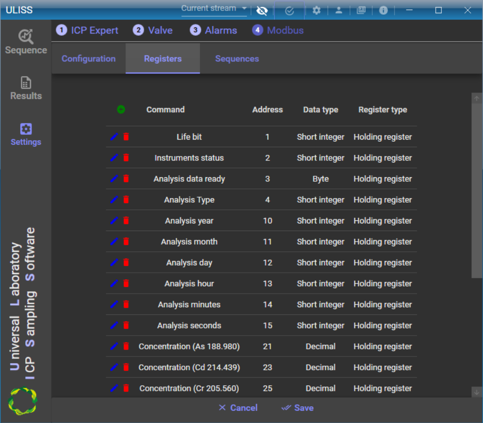Image resolution: width=483 pixels, height=423 pixels.
Task: Click the user profile icon
Action: pos(339,10)
